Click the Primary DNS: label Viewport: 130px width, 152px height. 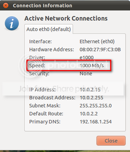pos(45,122)
